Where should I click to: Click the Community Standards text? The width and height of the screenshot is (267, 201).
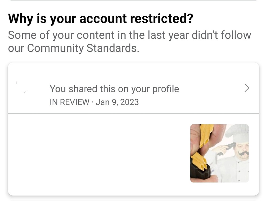tap(83, 48)
